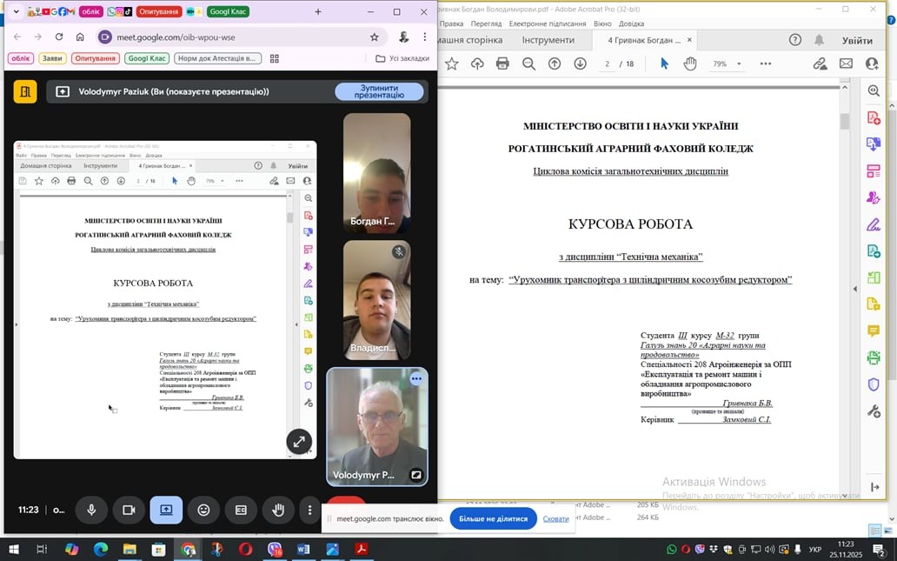
Task: Mute microphone in Google Meet
Action: pos(91,510)
